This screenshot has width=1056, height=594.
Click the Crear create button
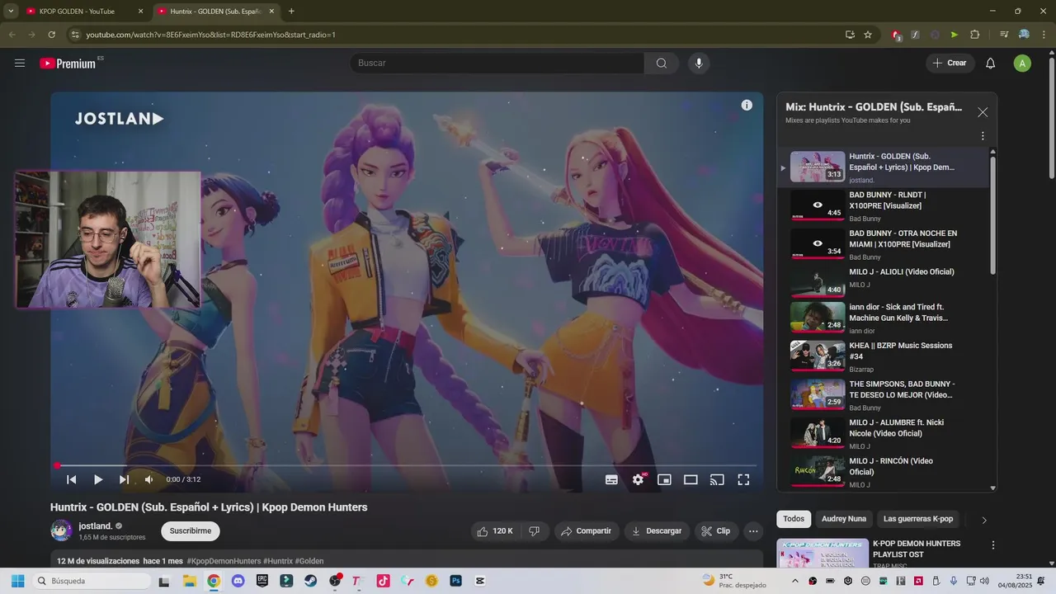coord(950,64)
